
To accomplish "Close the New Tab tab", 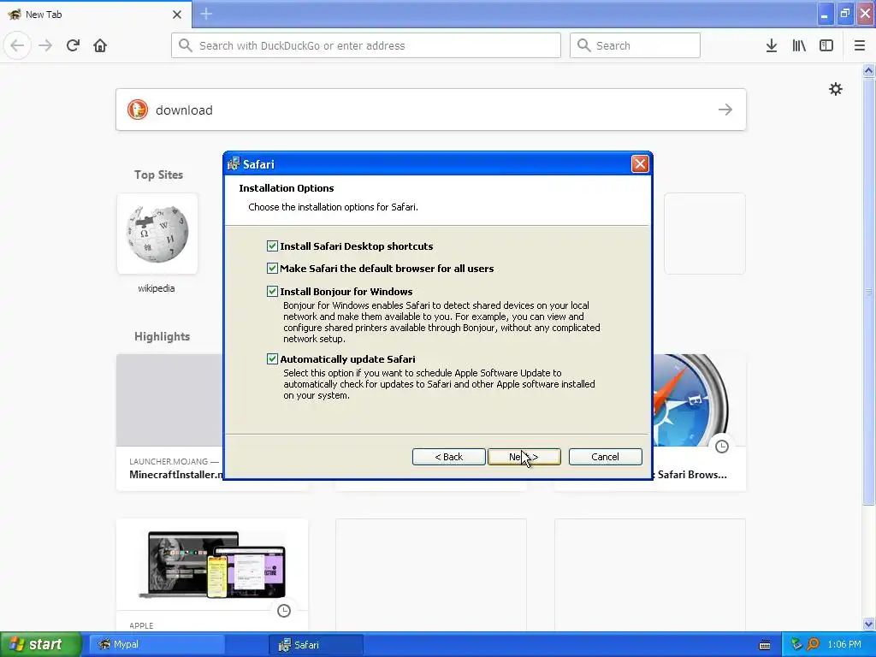I will click(x=177, y=15).
